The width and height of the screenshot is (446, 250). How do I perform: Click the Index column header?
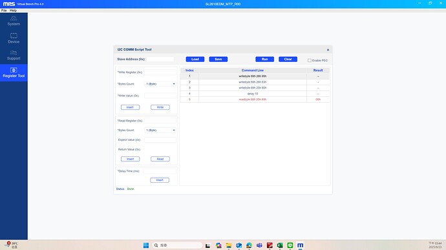[190, 70]
